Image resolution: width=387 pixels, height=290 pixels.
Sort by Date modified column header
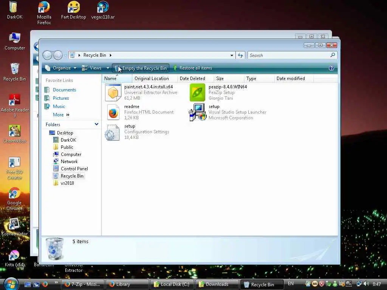pos(294,79)
